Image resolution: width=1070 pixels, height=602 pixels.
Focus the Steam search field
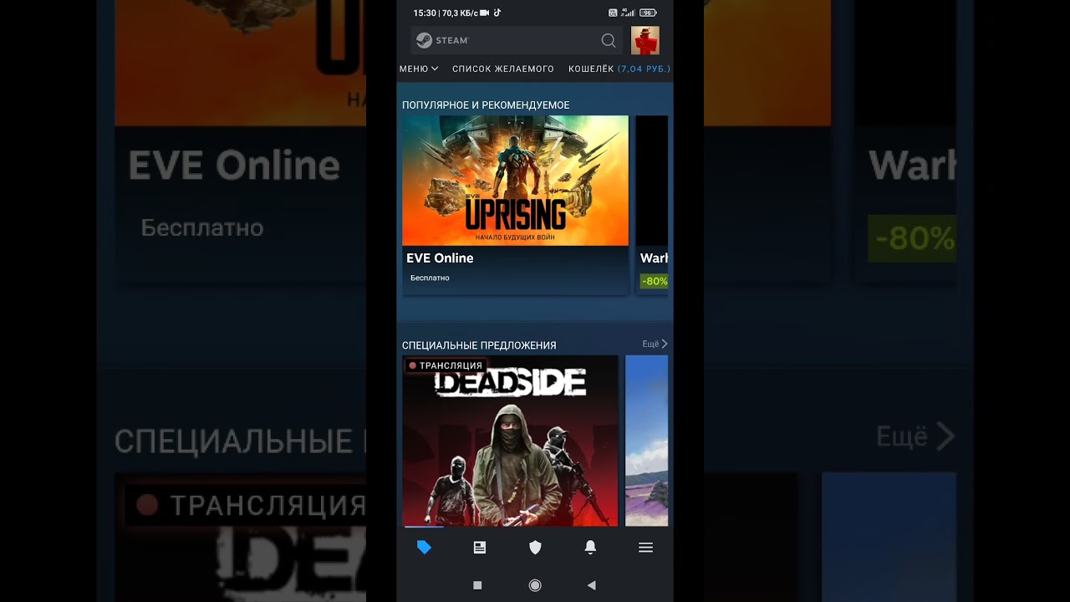[517, 40]
